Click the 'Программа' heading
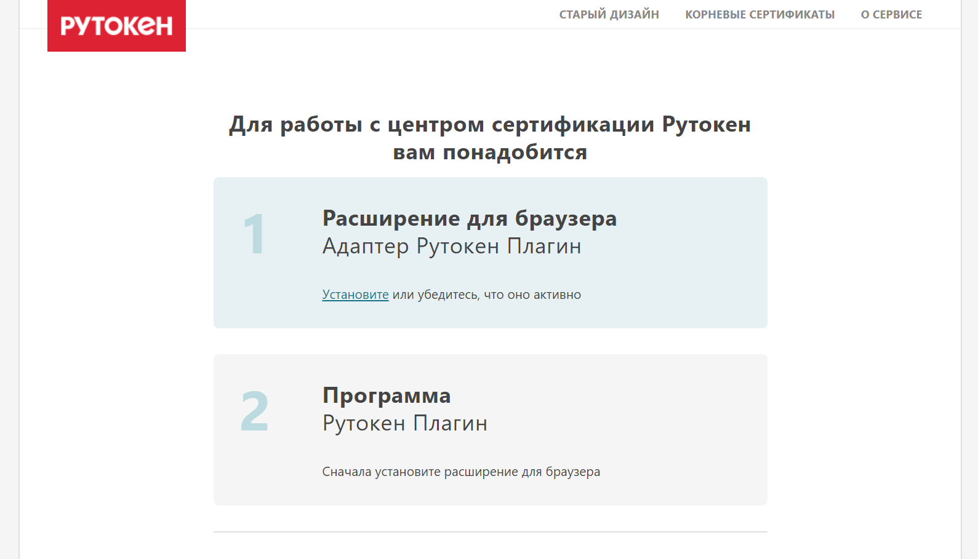978x559 pixels. click(387, 395)
